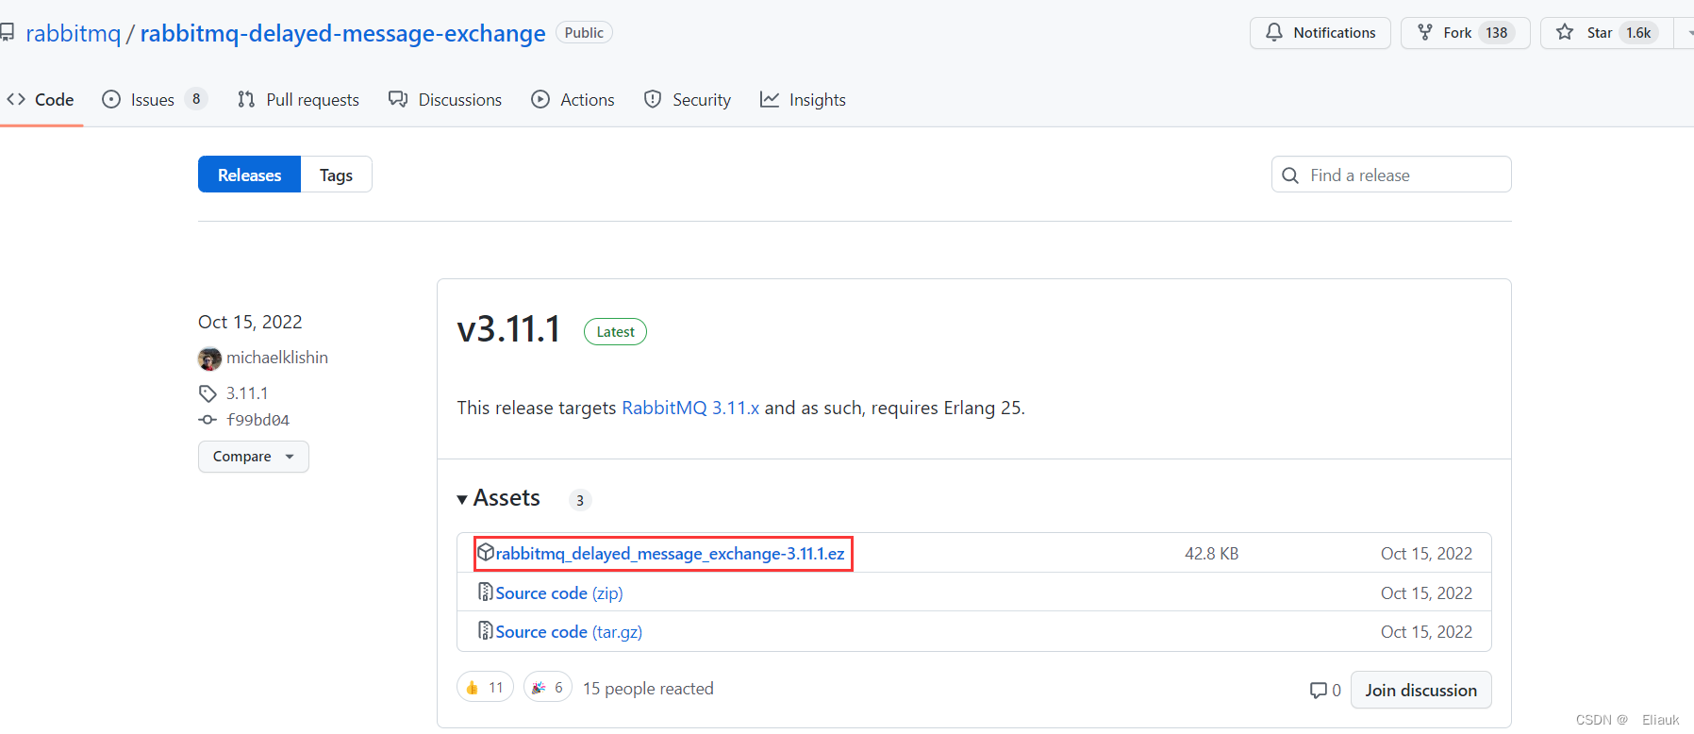This screenshot has height=734, width=1694.
Task: Click michaelklishin's avatar image
Action: pos(209,359)
